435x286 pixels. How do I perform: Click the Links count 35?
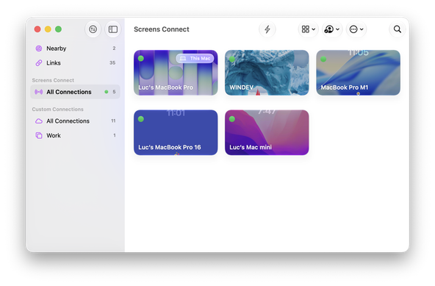click(x=112, y=63)
